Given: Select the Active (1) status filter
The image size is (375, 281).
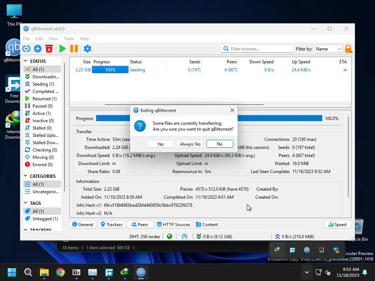Looking at the screenshot, I should pyautogui.click(x=42, y=113).
